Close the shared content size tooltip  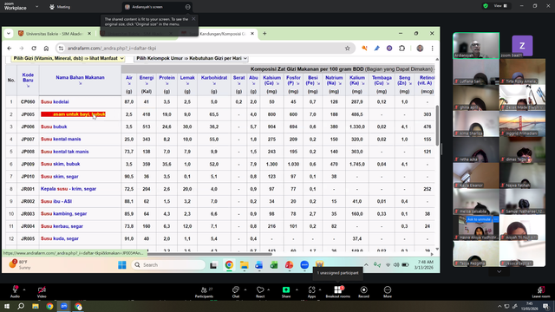coord(193,19)
